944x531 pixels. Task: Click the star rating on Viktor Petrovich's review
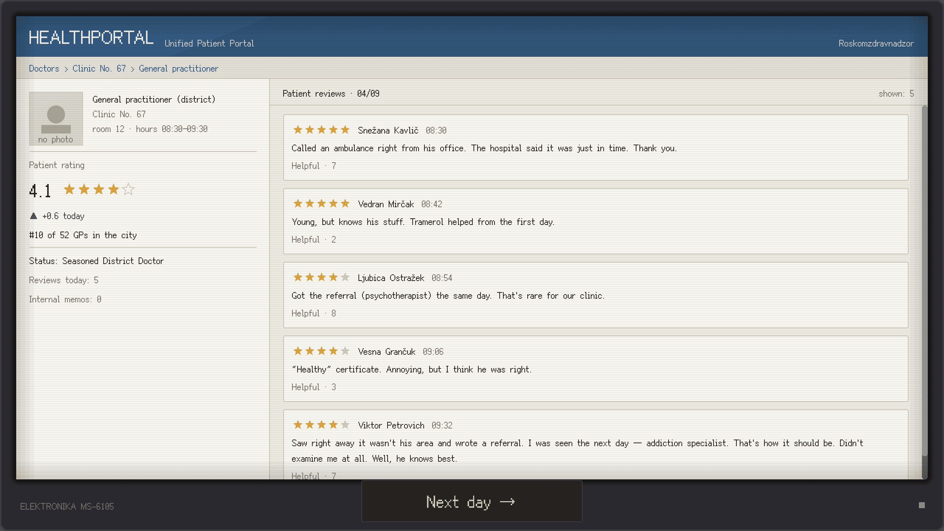[x=321, y=425]
